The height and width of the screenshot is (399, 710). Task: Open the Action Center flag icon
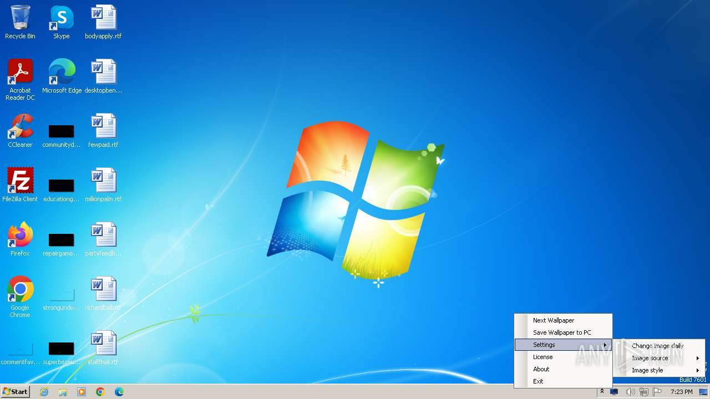click(658, 392)
